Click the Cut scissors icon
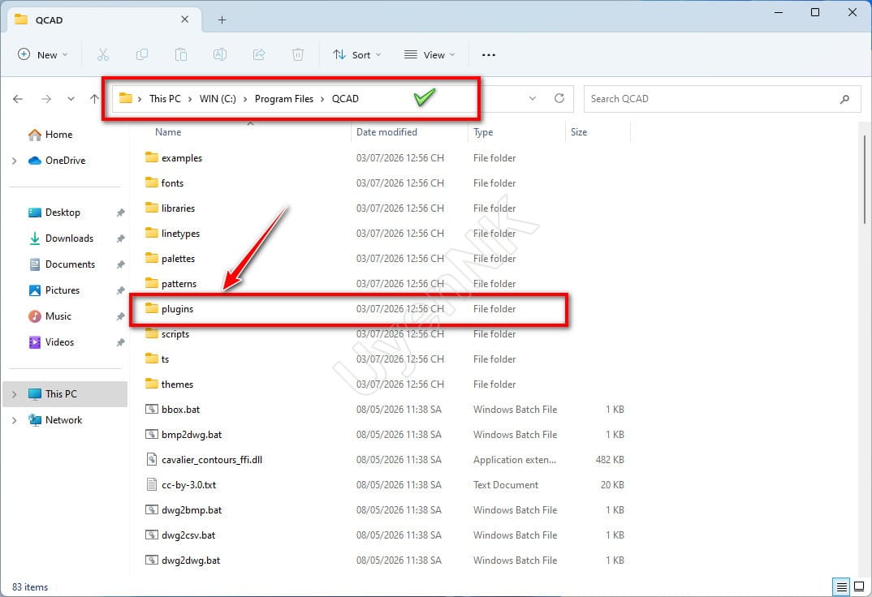872x597 pixels. point(103,54)
